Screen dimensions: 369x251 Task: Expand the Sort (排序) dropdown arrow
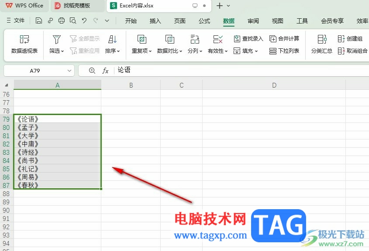tap(118, 51)
